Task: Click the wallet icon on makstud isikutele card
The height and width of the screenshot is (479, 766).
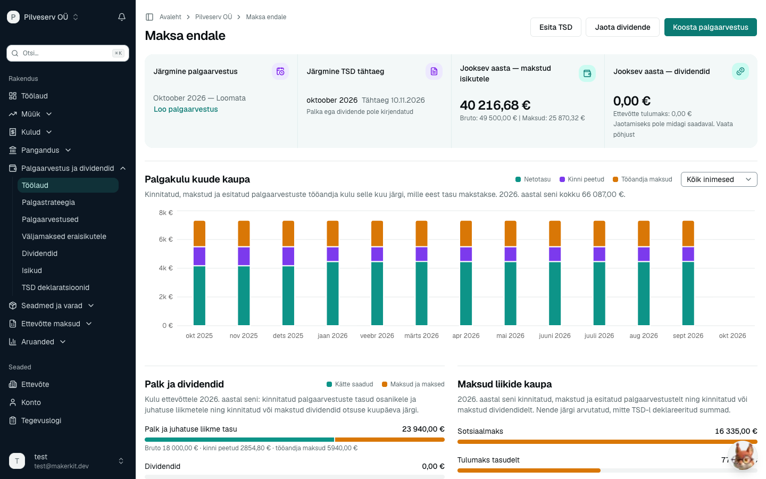Action: tap(587, 73)
